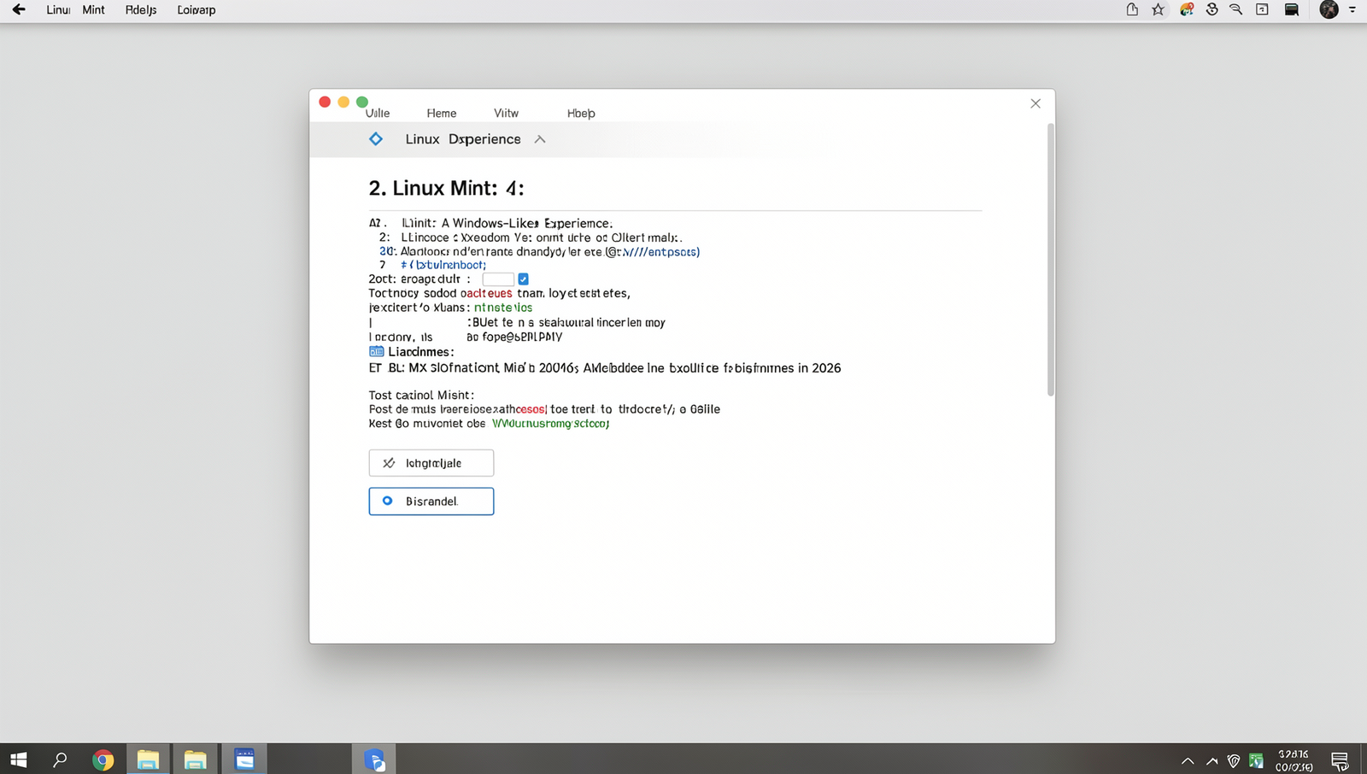Open taskbar search magnifier
The width and height of the screenshot is (1367, 774).
[60, 759]
